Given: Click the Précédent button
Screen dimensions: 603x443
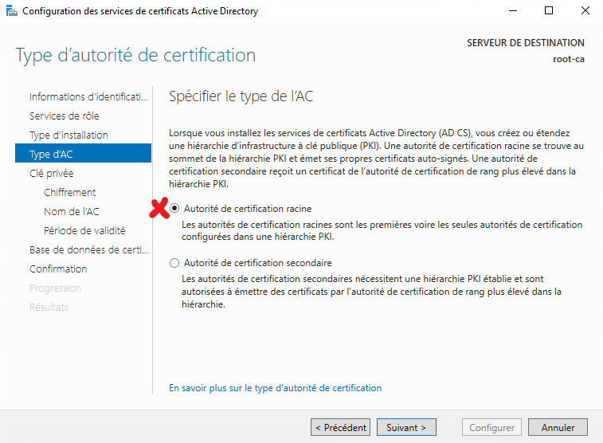Looking at the screenshot, I should [340, 427].
